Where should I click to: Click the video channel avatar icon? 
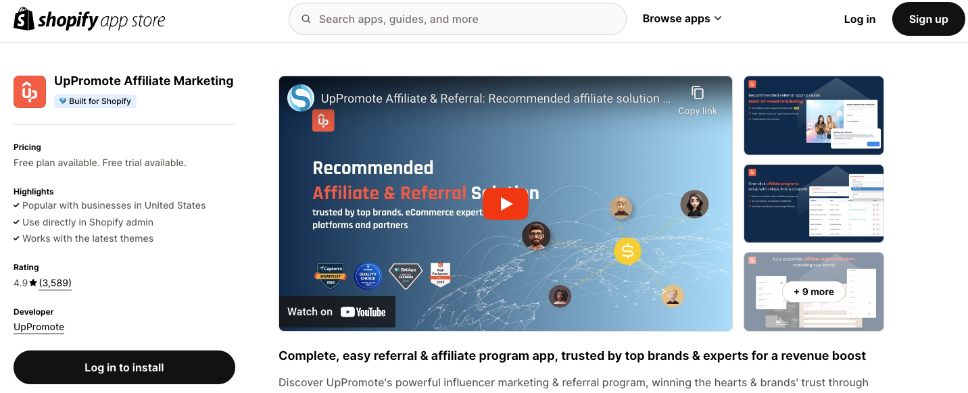tap(301, 98)
